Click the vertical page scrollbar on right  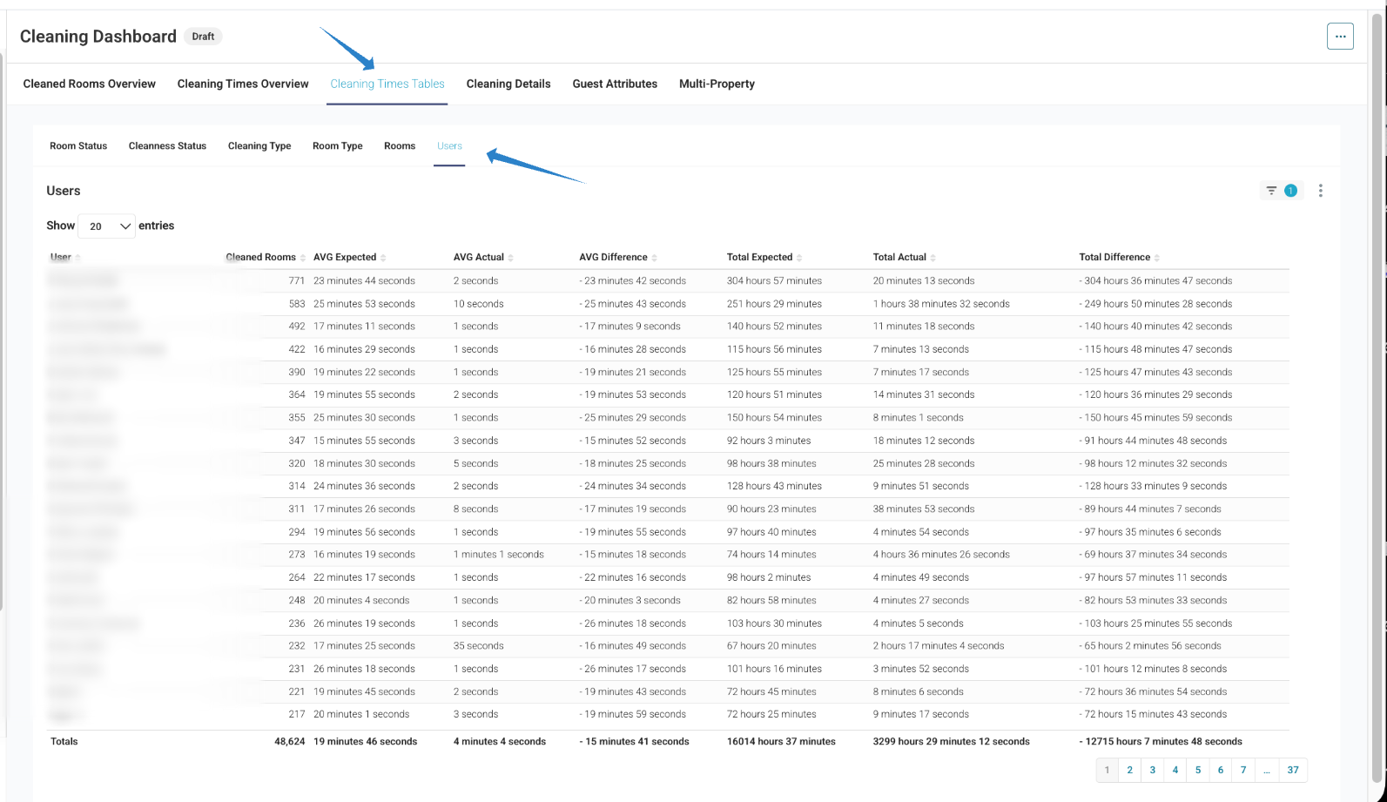(x=1377, y=396)
